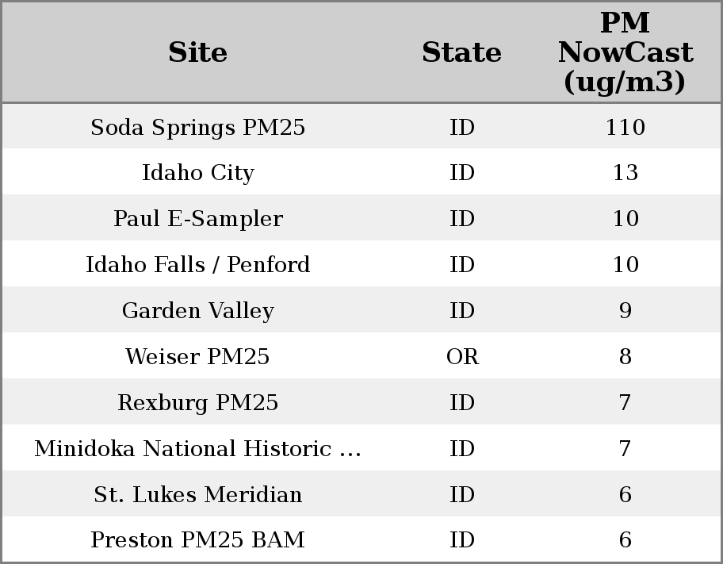Open the St. Lukes Meridian entry

[x=197, y=495]
